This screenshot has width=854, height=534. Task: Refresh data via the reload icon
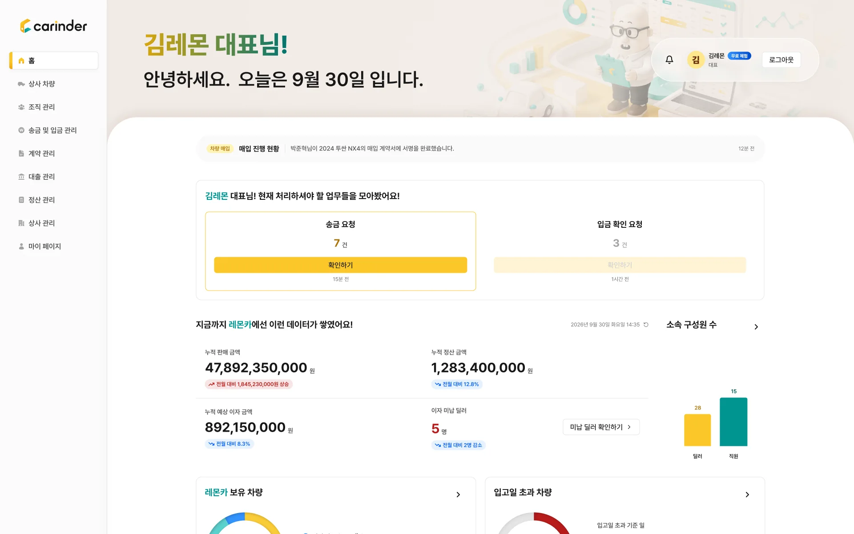point(646,324)
